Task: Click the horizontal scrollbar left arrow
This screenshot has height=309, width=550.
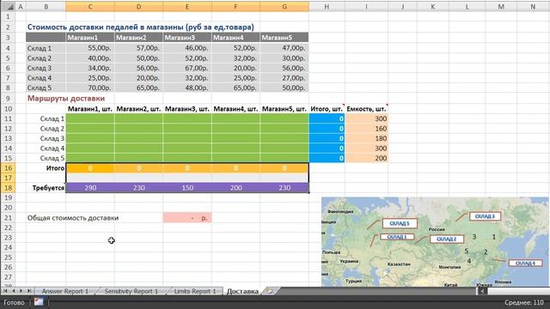Action: 482,291
